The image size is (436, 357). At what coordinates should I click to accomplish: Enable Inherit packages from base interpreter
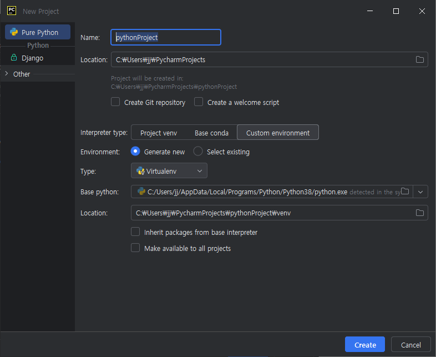click(x=135, y=232)
